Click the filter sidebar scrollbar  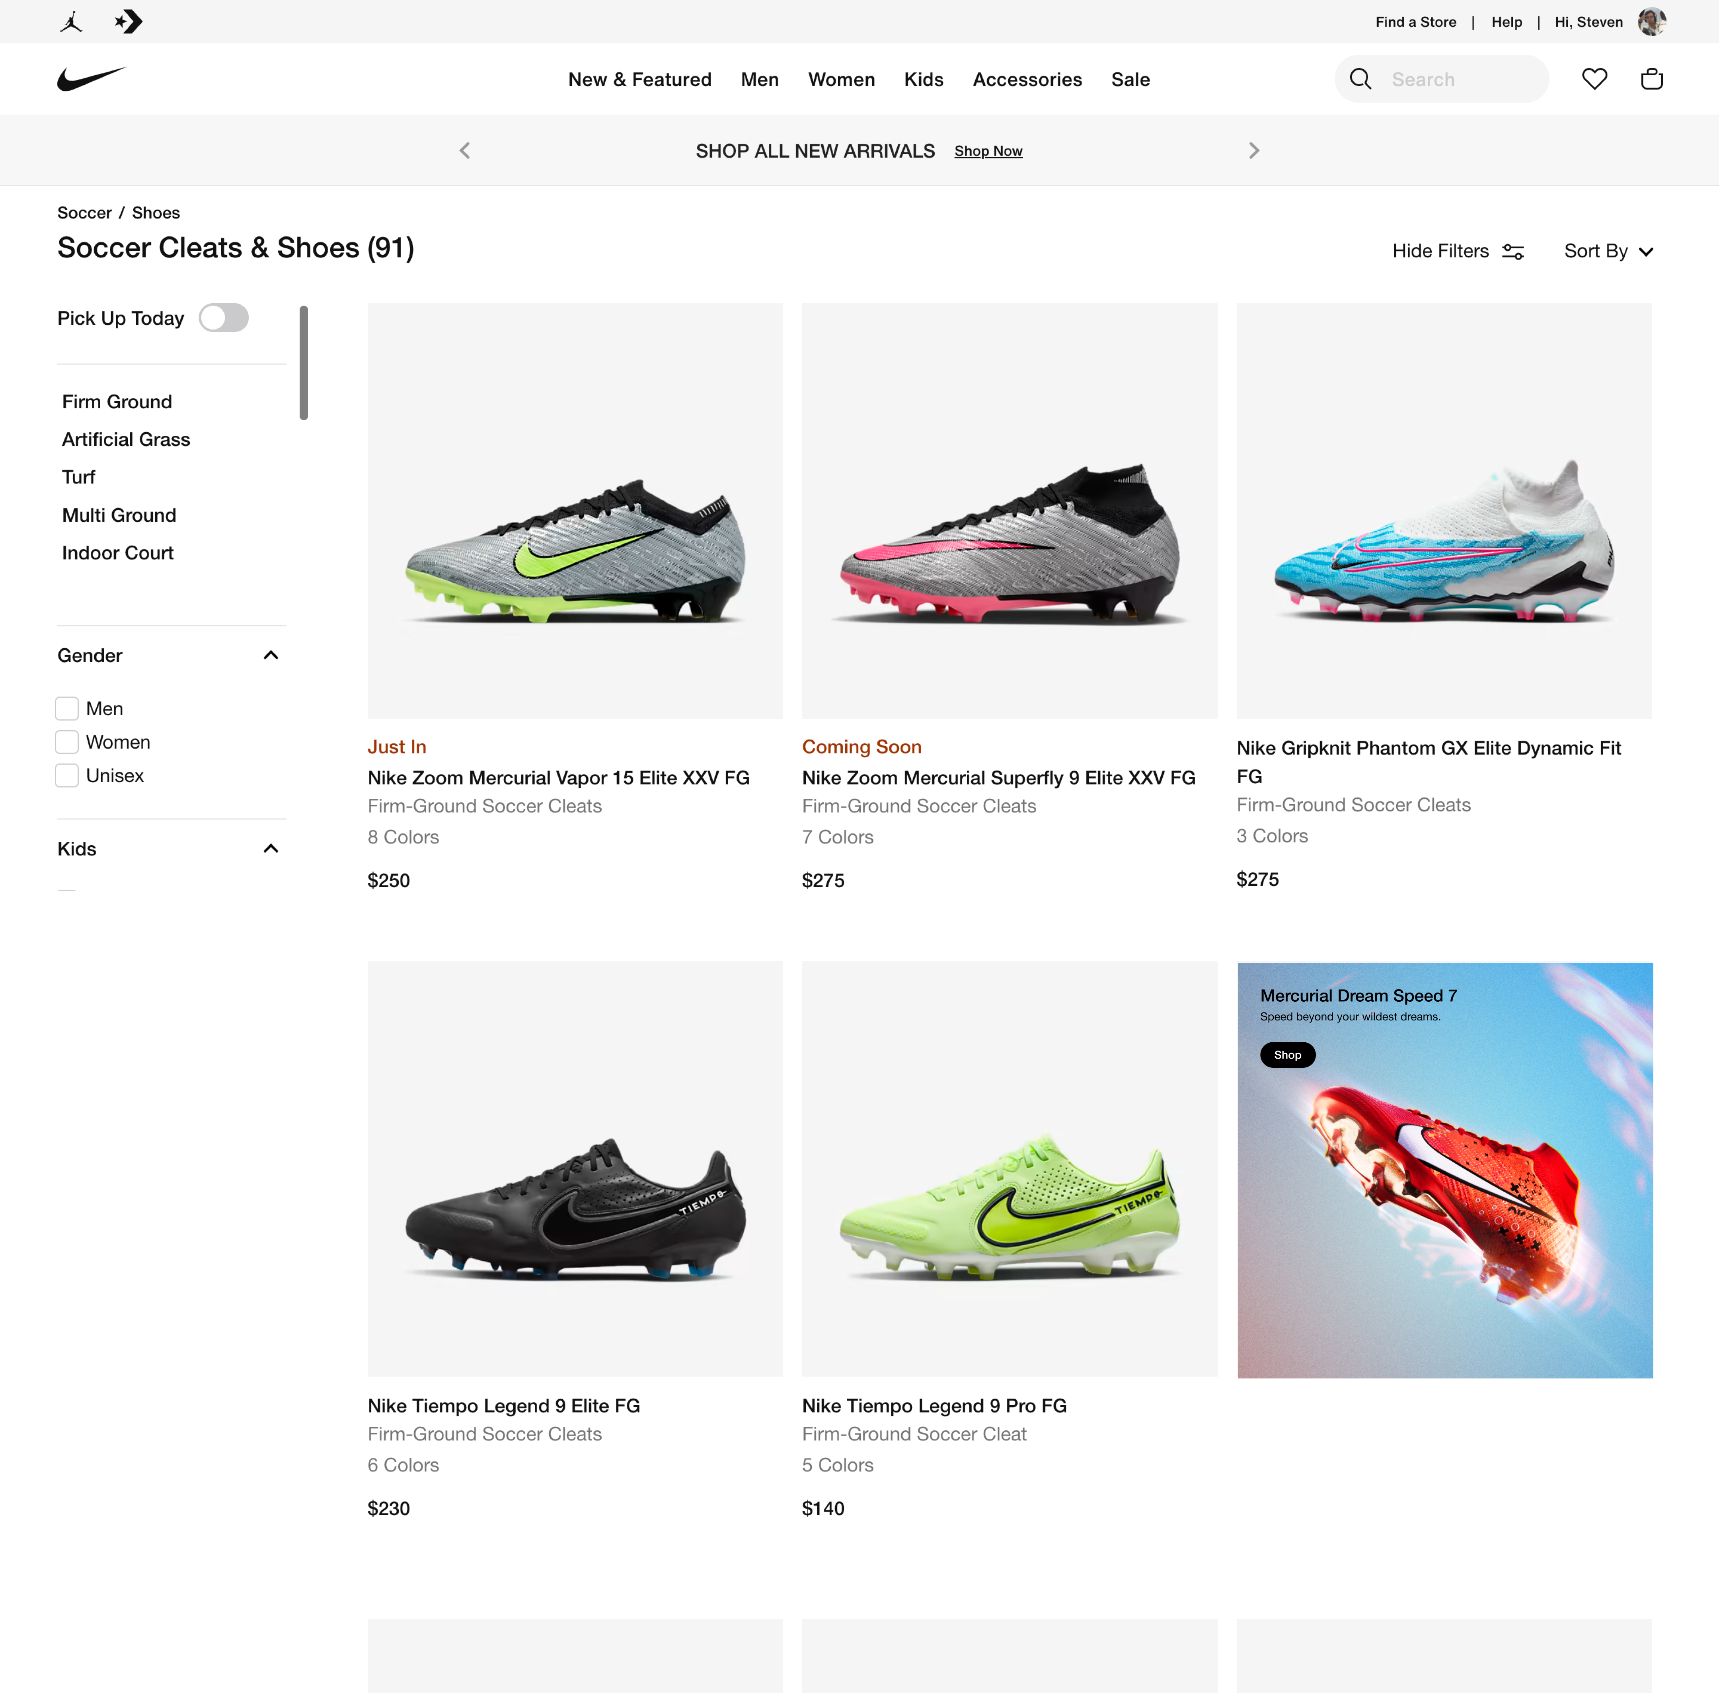click(x=303, y=363)
